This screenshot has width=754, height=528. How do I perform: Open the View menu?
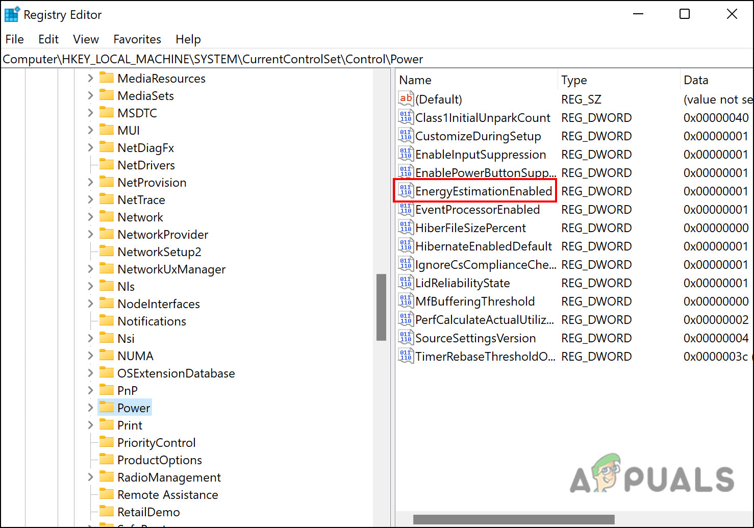click(x=86, y=39)
